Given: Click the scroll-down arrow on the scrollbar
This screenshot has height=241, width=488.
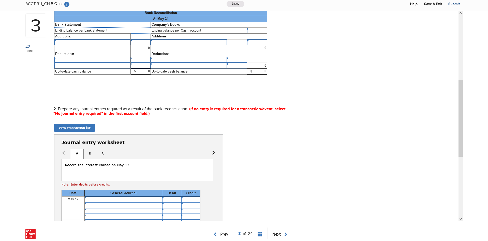Looking at the screenshot, I should pos(461,219).
